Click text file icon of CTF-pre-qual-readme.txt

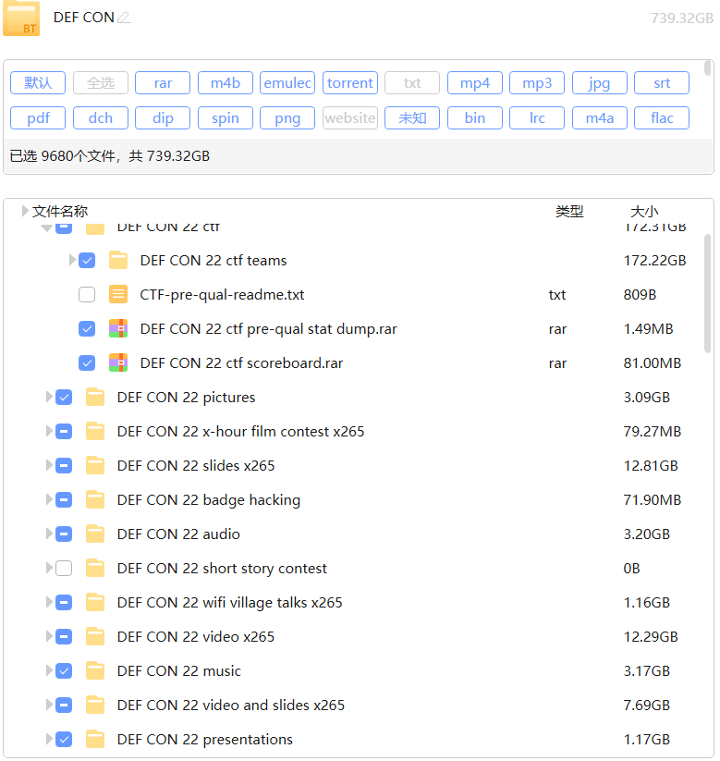(x=118, y=294)
